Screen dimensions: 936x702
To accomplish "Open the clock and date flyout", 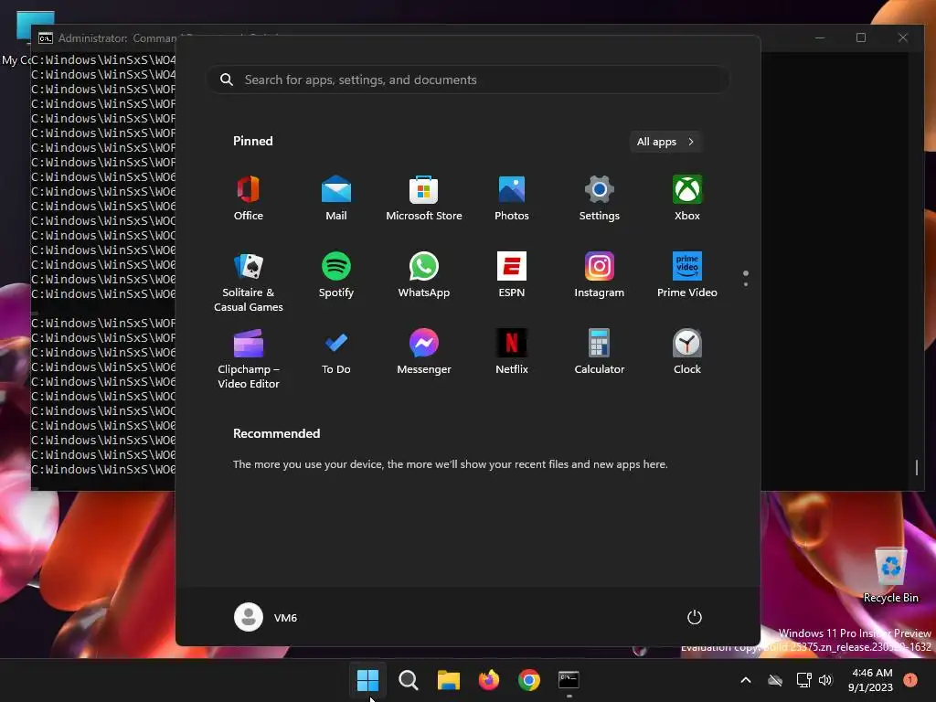I will pos(871,680).
